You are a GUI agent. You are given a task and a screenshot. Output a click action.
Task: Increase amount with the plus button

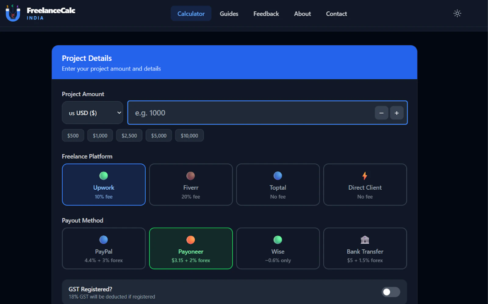click(396, 113)
